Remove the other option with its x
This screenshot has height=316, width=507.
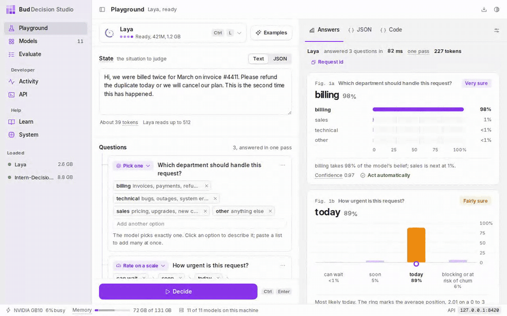(270, 211)
